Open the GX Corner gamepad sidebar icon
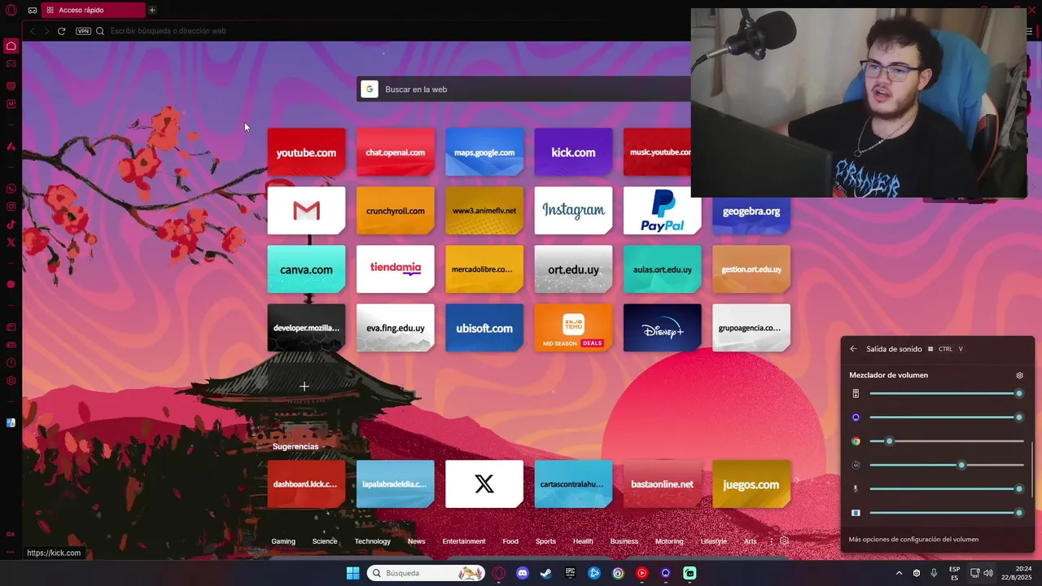 pyautogui.click(x=11, y=63)
